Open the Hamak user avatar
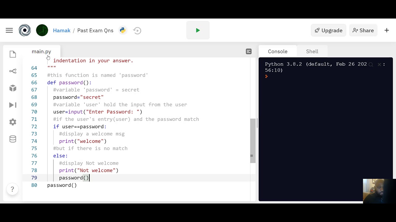 pos(42,30)
